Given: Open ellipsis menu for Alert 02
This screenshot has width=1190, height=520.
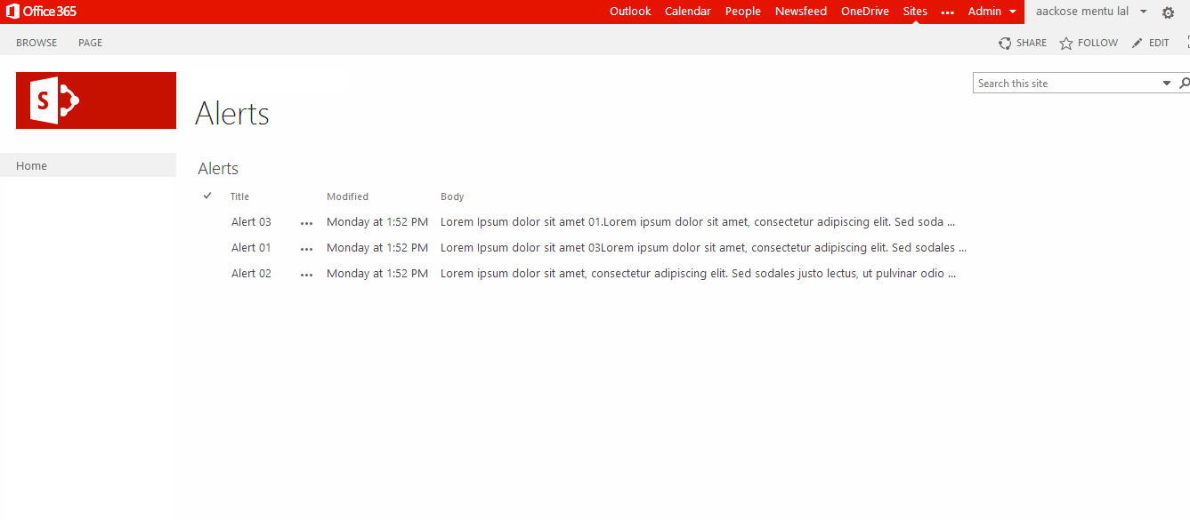Looking at the screenshot, I should 307,275.
